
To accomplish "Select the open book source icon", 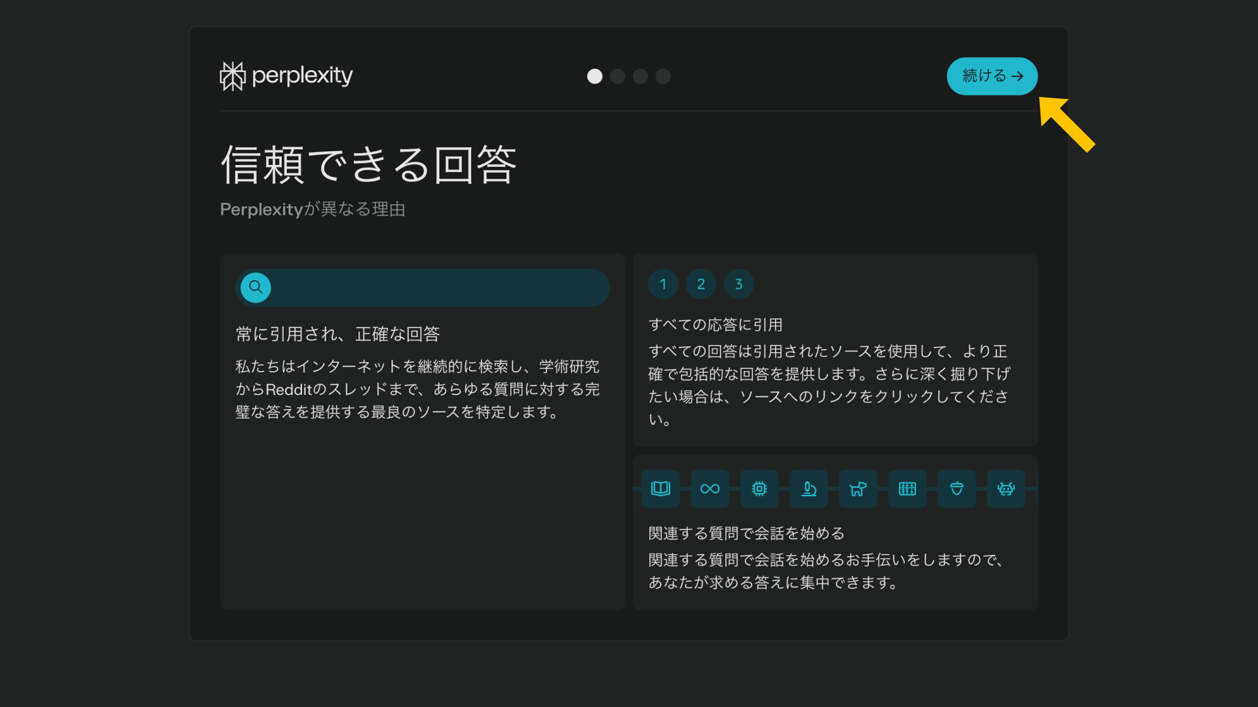I will coord(660,488).
